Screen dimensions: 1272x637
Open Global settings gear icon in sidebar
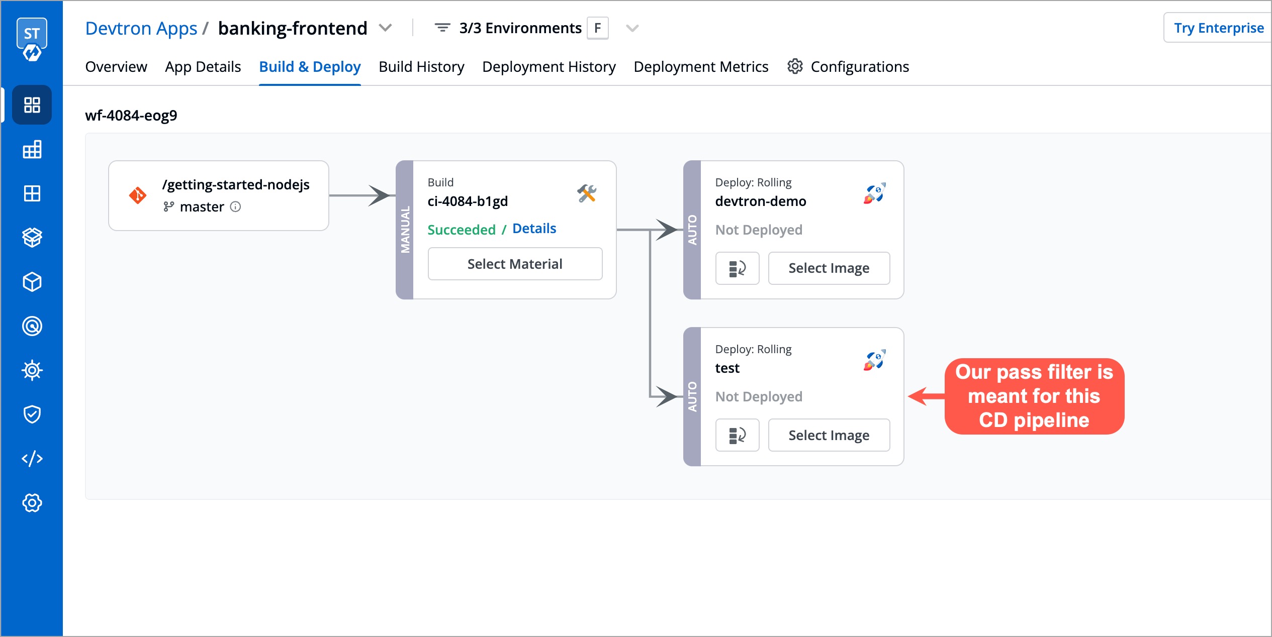pyautogui.click(x=32, y=503)
